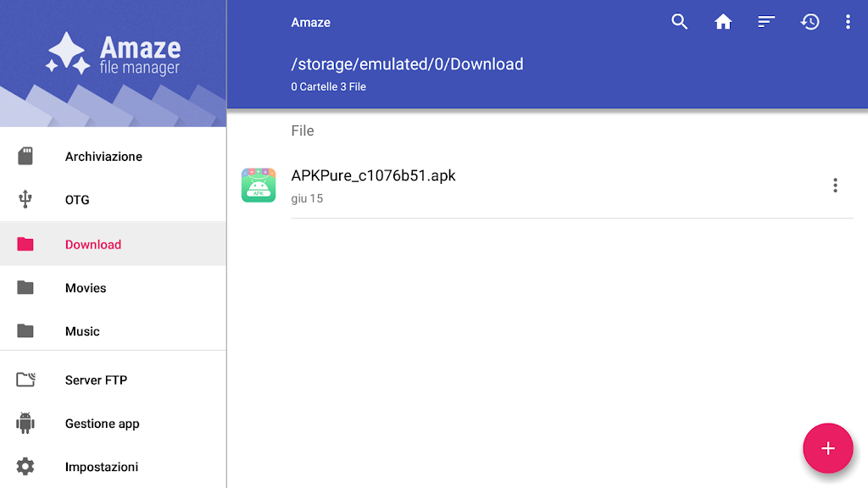Open the history clock icon
Screen dimensions: 868x488
pyautogui.click(x=810, y=22)
